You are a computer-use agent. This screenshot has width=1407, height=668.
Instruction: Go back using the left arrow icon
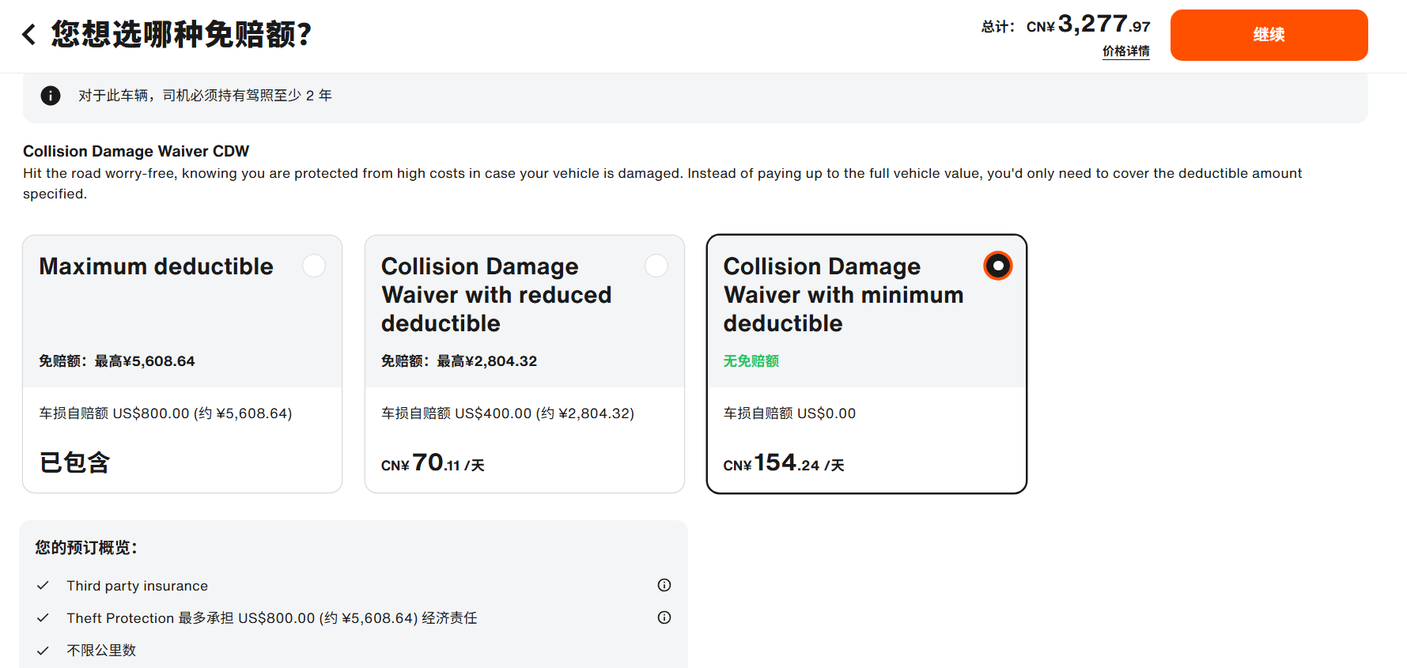point(29,35)
